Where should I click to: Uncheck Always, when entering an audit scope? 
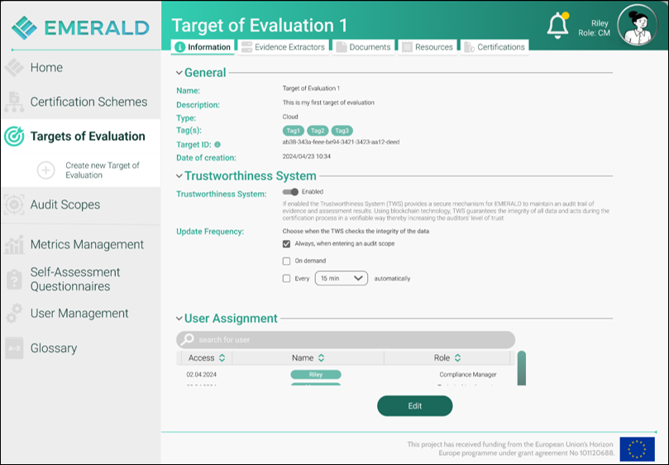[x=286, y=244]
